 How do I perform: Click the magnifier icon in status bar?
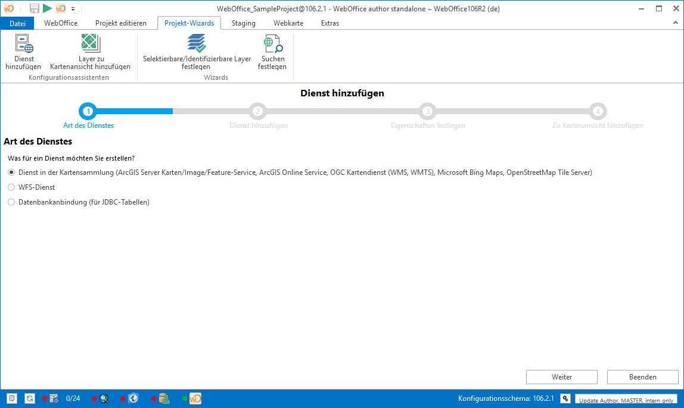pyautogui.click(x=104, y=398)
